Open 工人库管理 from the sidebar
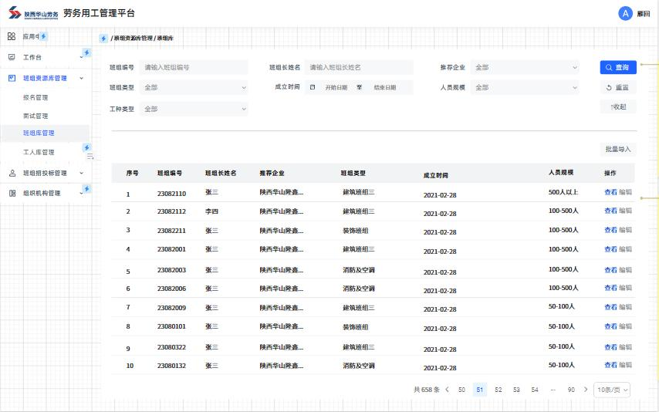This screenshot has height=412, width=659. (39, 152)
